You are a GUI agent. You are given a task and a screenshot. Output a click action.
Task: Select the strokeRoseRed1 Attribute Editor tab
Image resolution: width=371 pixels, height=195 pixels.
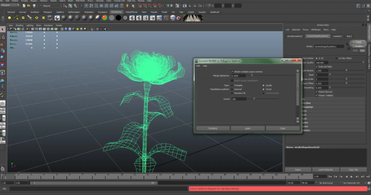coord(295,36)
